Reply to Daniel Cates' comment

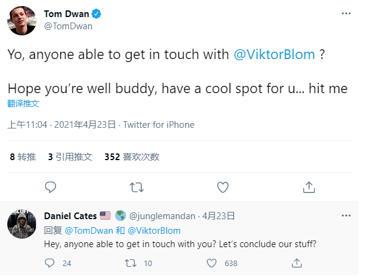[50, 263]
